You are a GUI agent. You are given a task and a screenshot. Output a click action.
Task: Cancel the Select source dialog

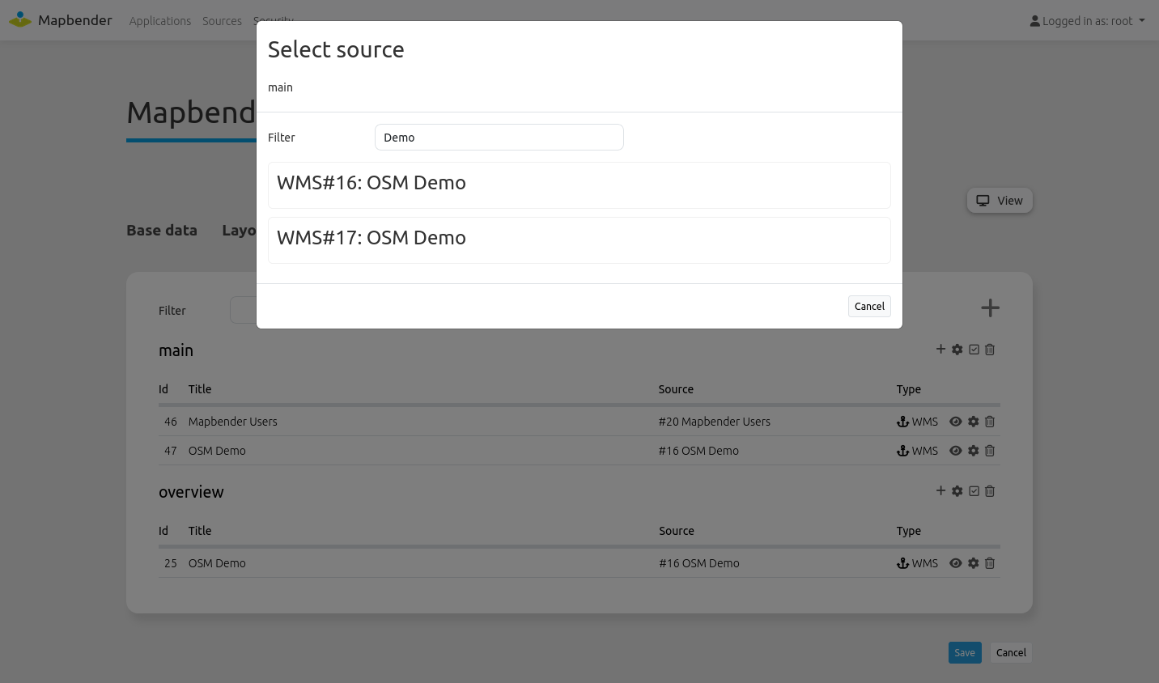click(869, 306)
